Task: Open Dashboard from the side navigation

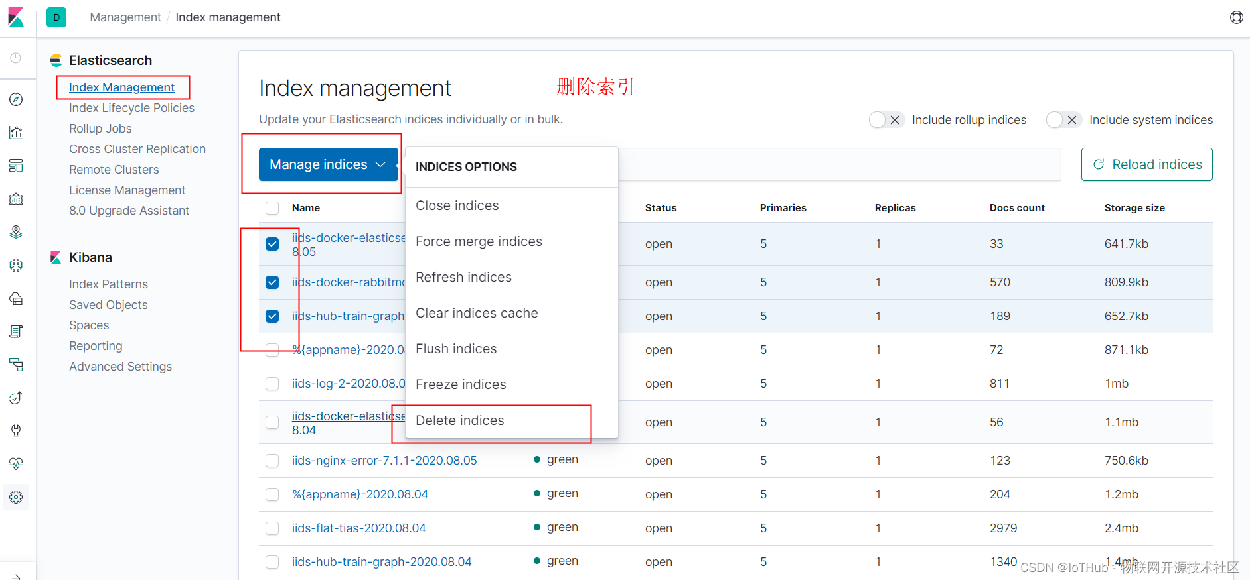Action: coord(16,166)
